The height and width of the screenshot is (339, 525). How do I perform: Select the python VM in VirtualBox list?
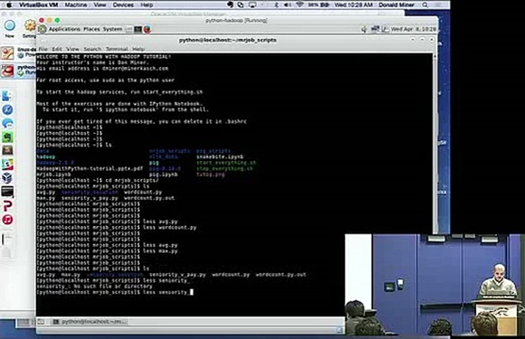coord(18,70)
